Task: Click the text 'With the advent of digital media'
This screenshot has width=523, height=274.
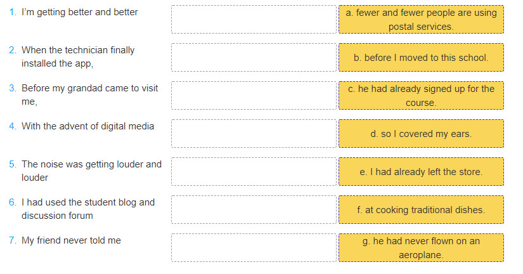Action: [87, 126]
